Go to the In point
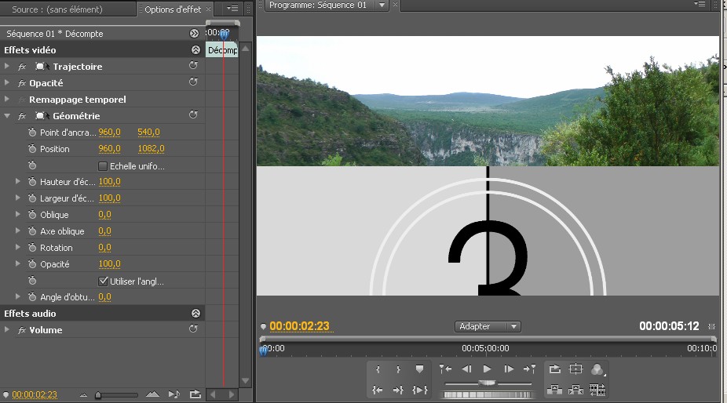 pos(378,390)
